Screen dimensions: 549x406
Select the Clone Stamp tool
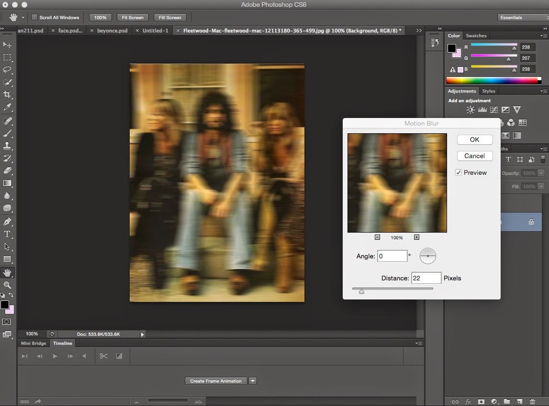pyautogui.click(x=7, y=146)
